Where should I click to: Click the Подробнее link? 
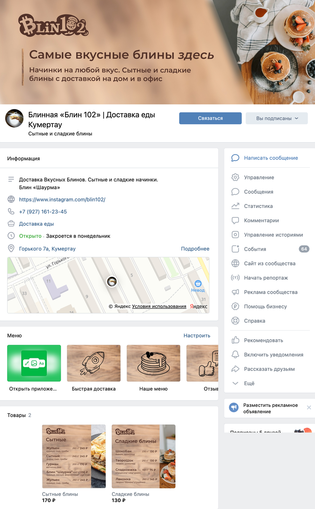pos(195,249)
